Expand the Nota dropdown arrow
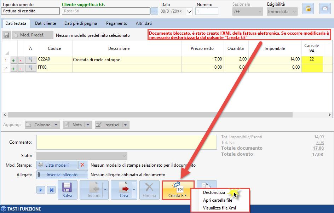334x213 pixels. pos(88,125)
